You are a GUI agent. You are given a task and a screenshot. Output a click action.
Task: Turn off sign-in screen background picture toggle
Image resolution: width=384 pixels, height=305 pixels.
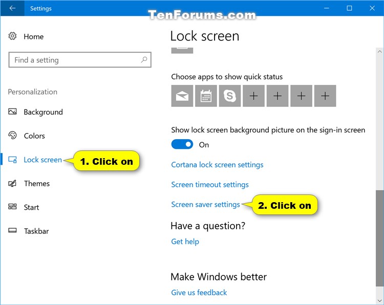182,144
